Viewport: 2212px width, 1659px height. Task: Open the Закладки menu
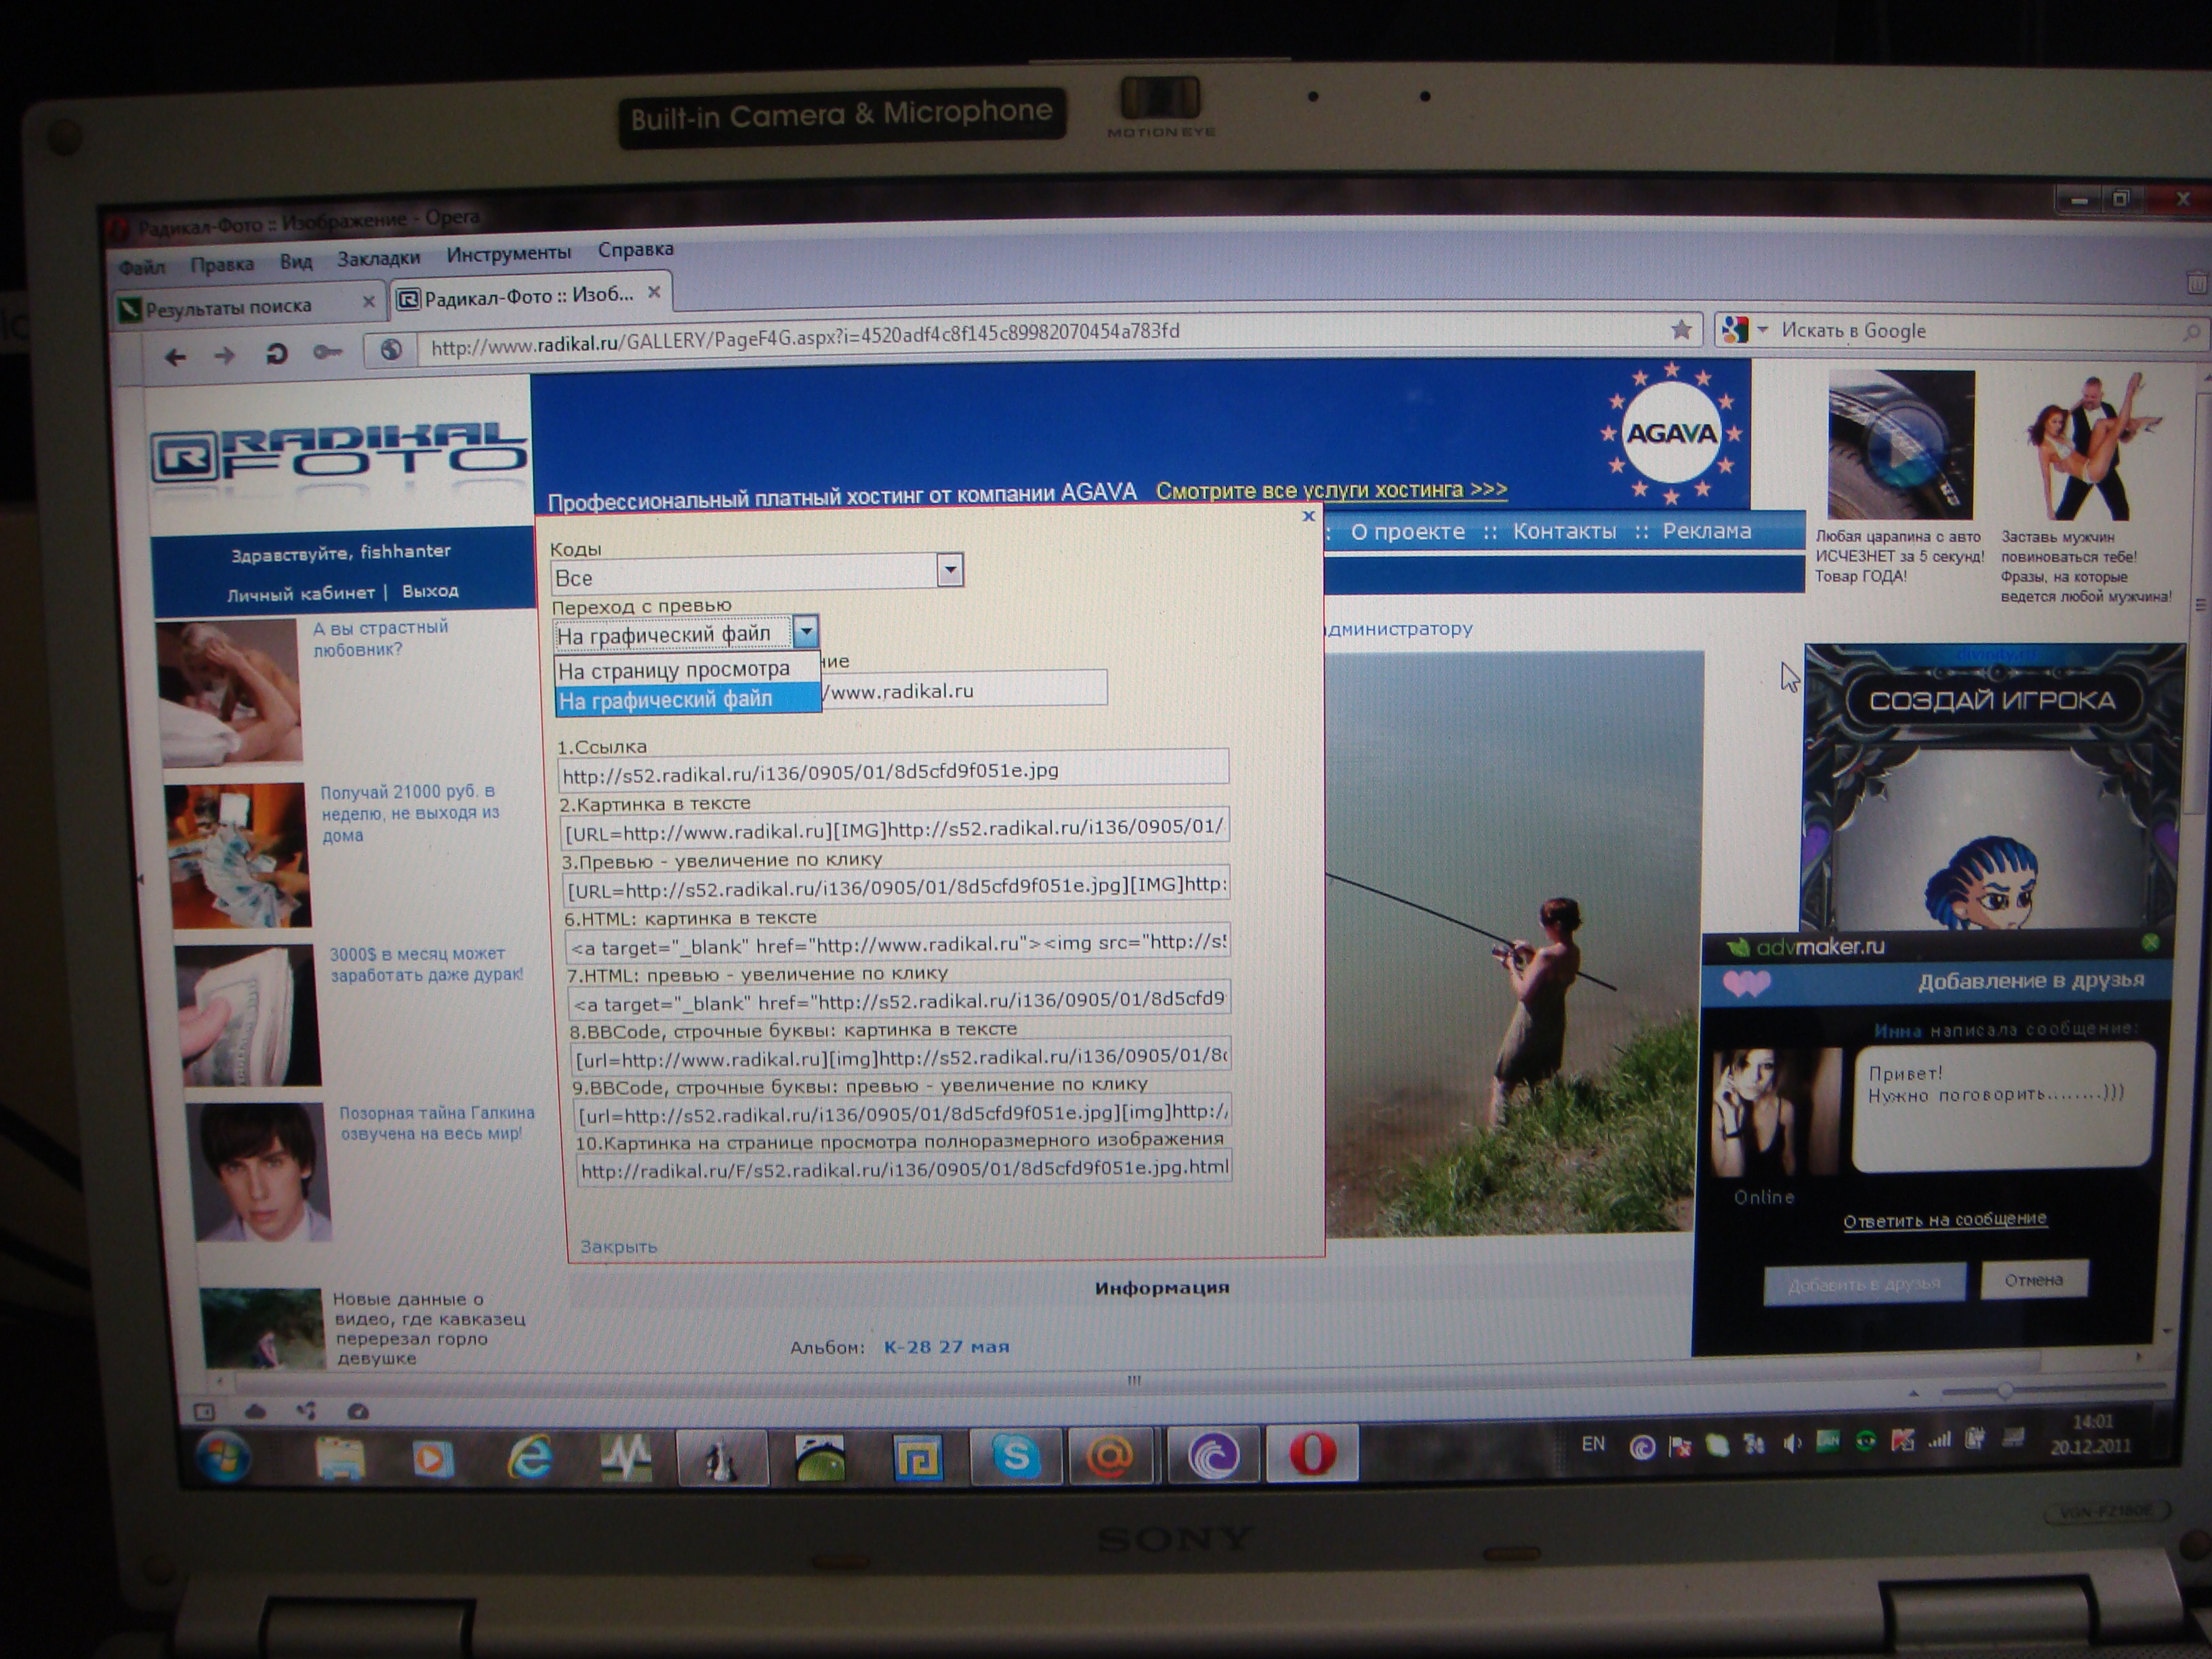point(378,258)
